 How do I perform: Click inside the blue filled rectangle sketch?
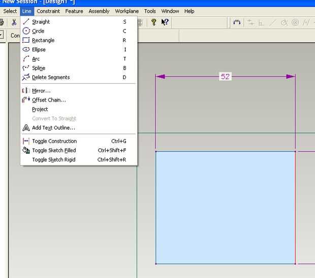[226, 207]
